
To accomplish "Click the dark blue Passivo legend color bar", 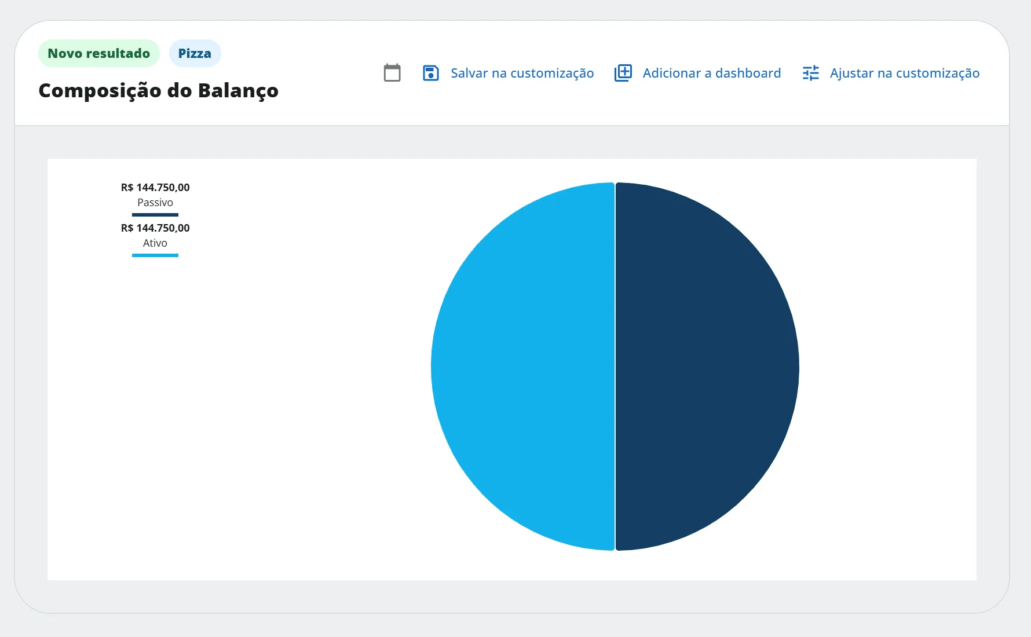I will click(x=155, y=215).
